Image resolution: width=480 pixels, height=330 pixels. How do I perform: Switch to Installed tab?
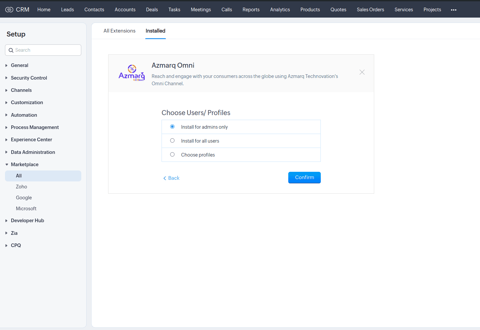(155, 31)
